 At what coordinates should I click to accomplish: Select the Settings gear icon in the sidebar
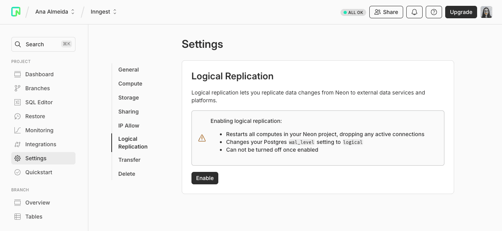pyautogui.click(x=18, y=158)
